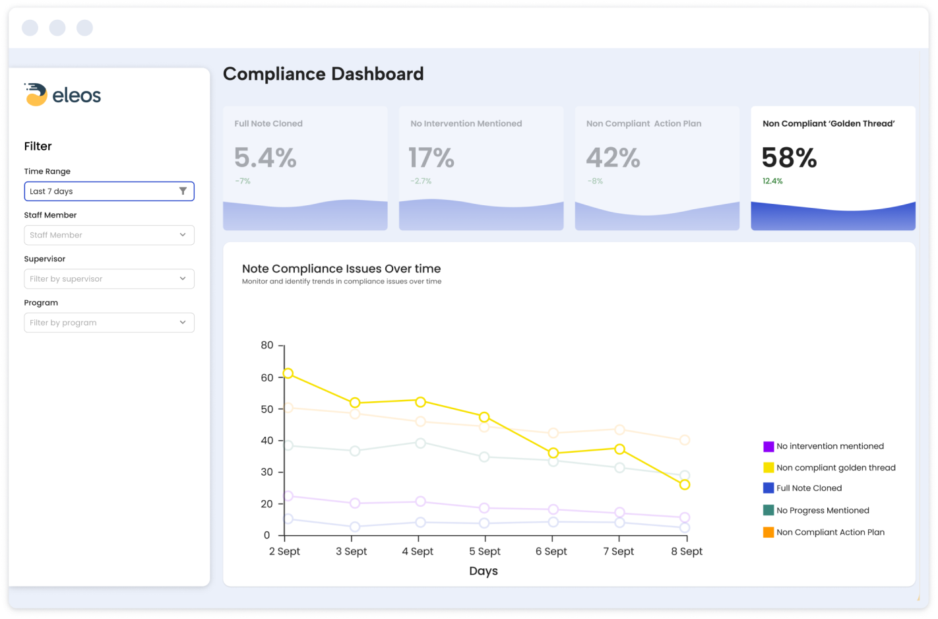
Task: Click the -7% change under Full Note Cloned
Action: tap(243, 181)
